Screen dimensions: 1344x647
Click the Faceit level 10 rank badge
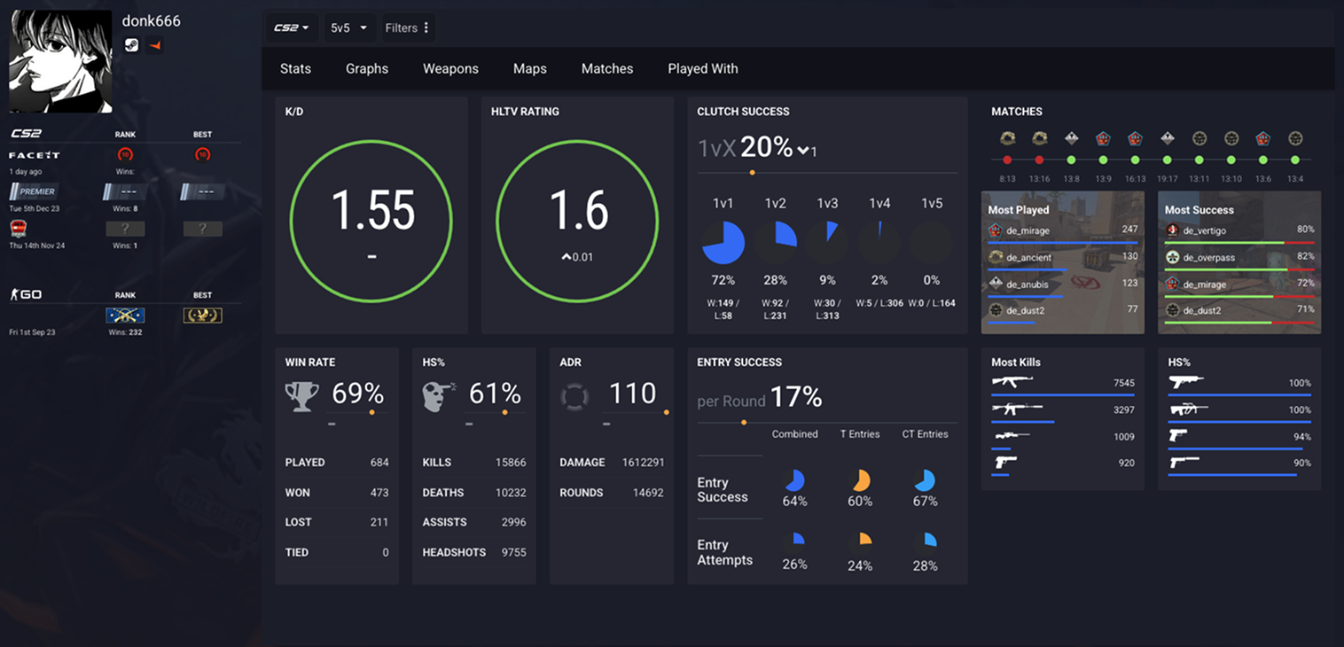124,154
